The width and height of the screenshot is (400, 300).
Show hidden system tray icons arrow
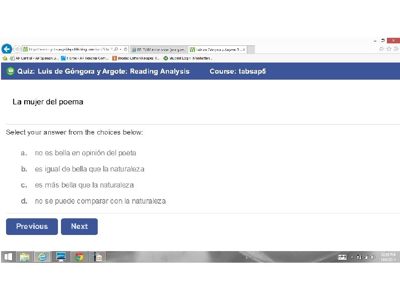(x=352, y=257)
